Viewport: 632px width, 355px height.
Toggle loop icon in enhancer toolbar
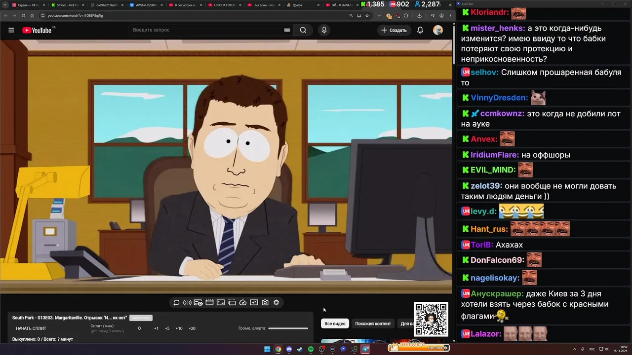point(176,303)
